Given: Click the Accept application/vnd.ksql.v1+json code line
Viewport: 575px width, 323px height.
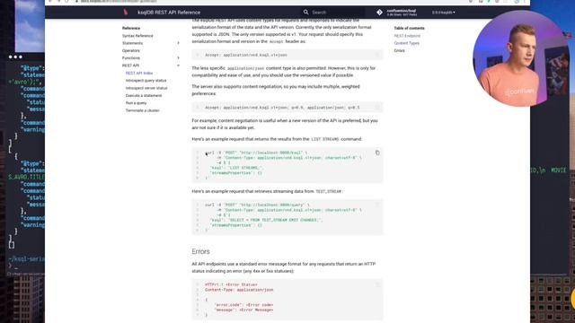Looking at the screenshot, I should pyautogui.click(x=245, y=55).
